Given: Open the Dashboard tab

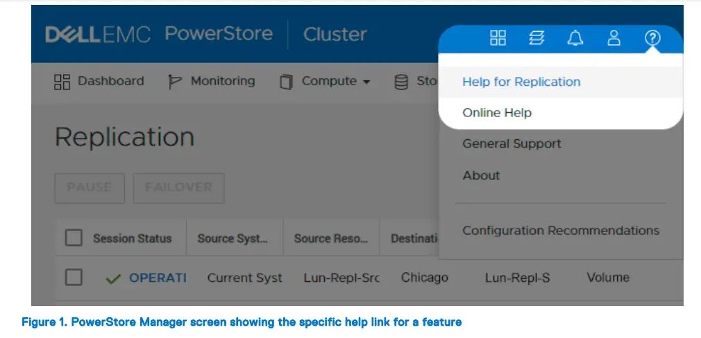Looking at the screenshot, I should click(99, 81).
